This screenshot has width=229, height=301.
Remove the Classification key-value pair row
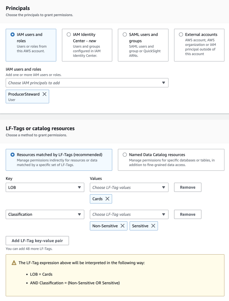tap(188, 214)
